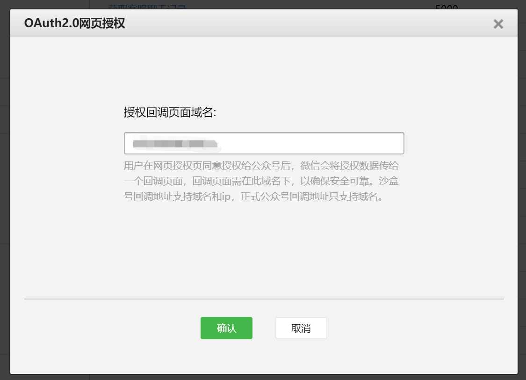
Task: Select the OAuth2.0网页授权 dialog title
Action: coord(74,23)
